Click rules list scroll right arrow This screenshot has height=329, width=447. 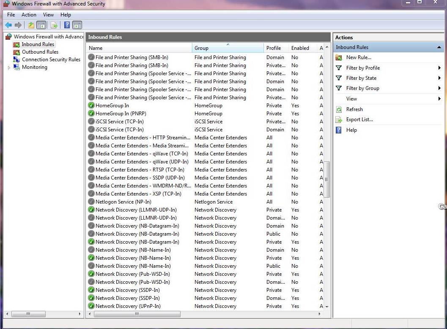[319, 314]
